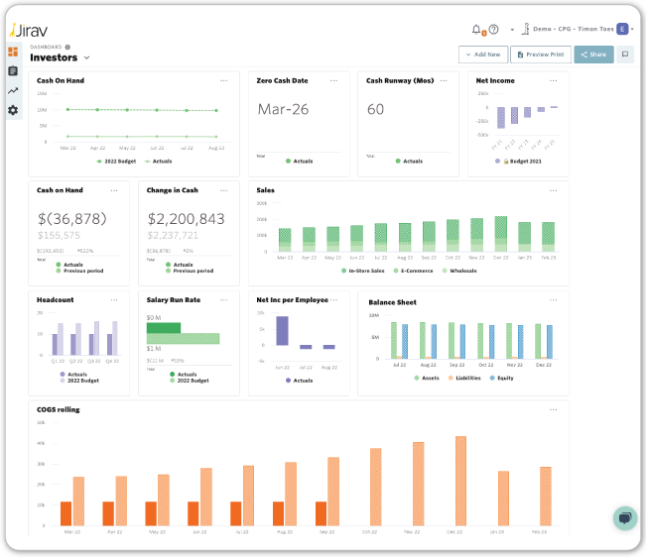646x557 pixels.
Task: Open the user avatar E dropdown
Action: click(625, 30)
